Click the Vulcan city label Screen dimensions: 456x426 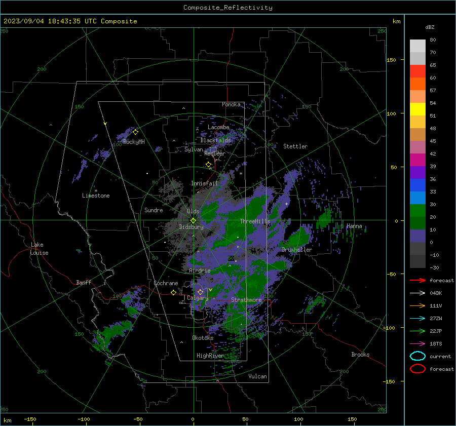[x=257, y=376]
